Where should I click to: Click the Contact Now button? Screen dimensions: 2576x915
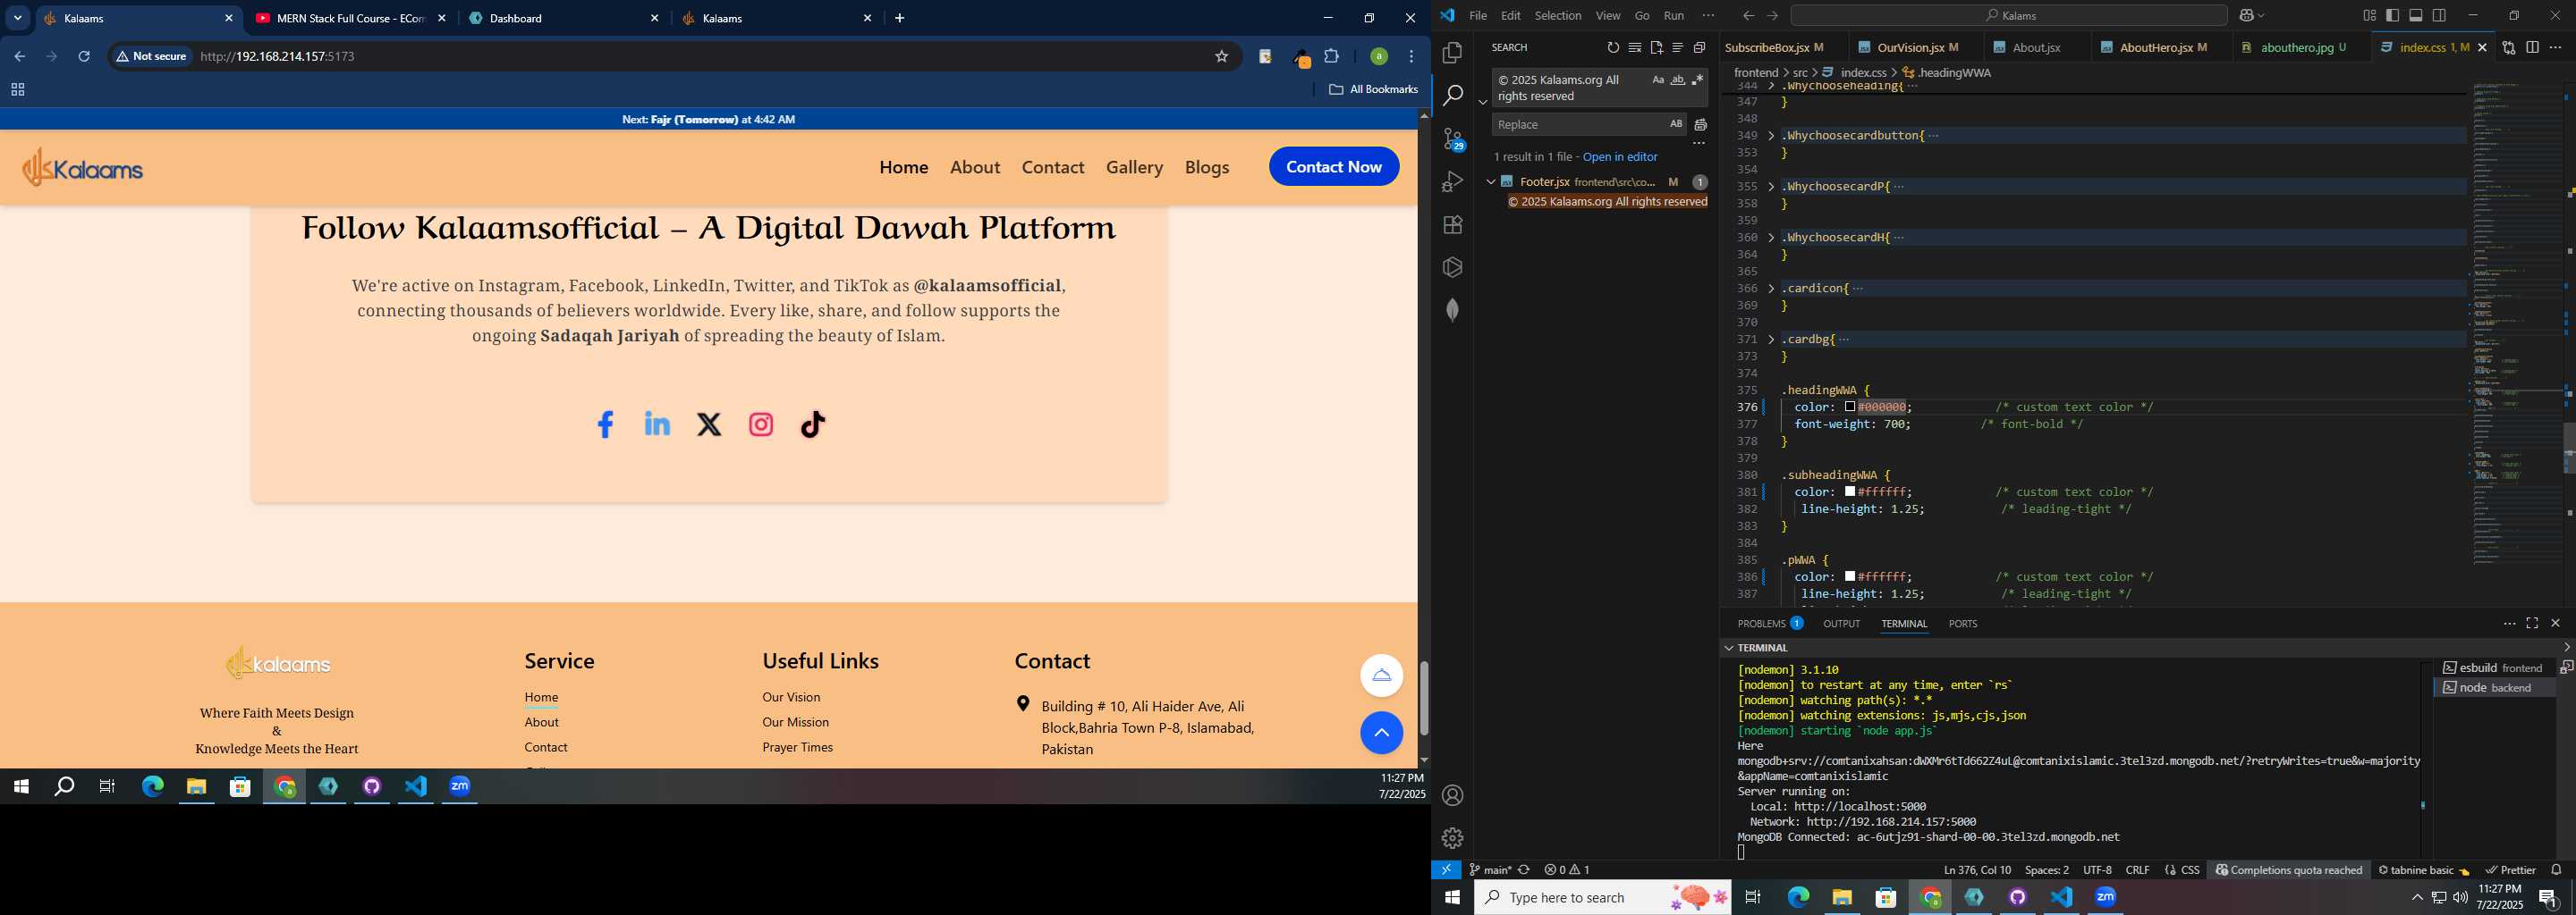pyautogui.click(x=1333, y=167)
